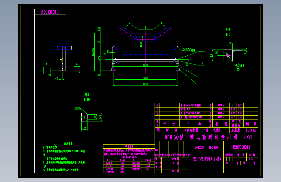Select the 21.3 kg total mass value
Image resolution: width=281 pixels, height=182 pixels.
(251, 130)
